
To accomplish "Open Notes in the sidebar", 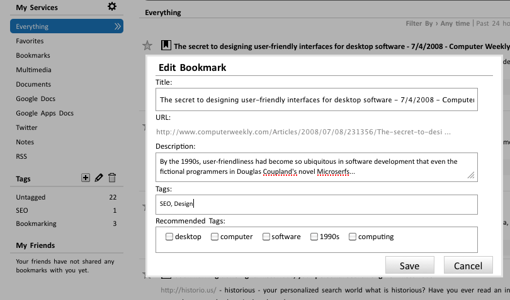I will (x=25, y=142).
